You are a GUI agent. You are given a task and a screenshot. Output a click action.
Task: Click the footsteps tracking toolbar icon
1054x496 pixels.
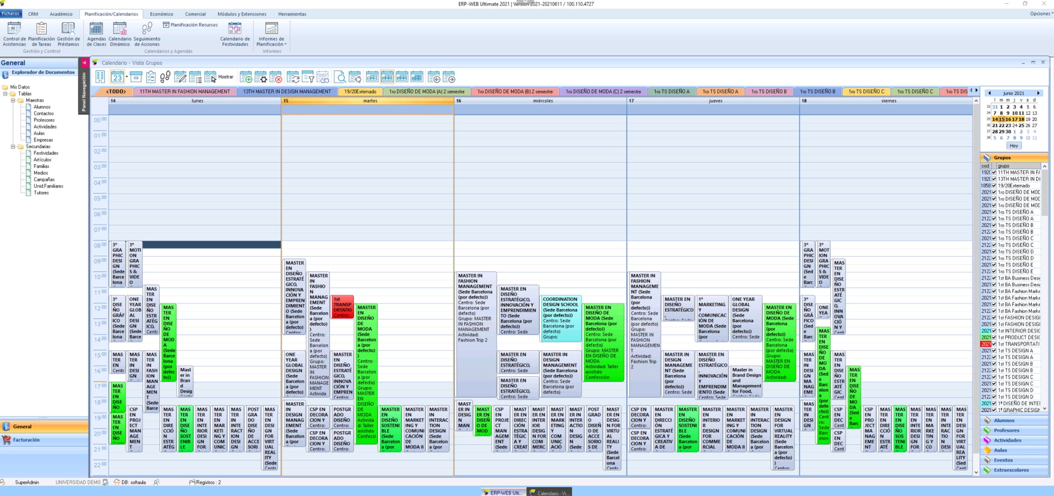point(165,77)
